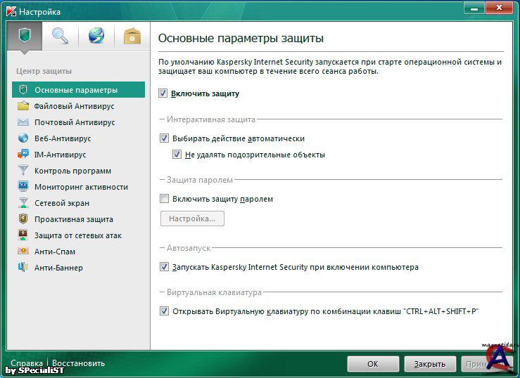The height and width of the screenshot is (378, 520).
Task: Click chat icon of IM-Антивирус
Action: click(23, 155)
